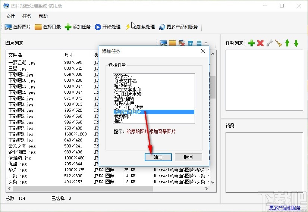Close the 添加任务 dialog
This screenshot has width=308, height=212.
203,52
